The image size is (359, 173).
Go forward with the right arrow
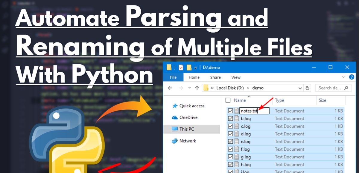tap(181, 88)
